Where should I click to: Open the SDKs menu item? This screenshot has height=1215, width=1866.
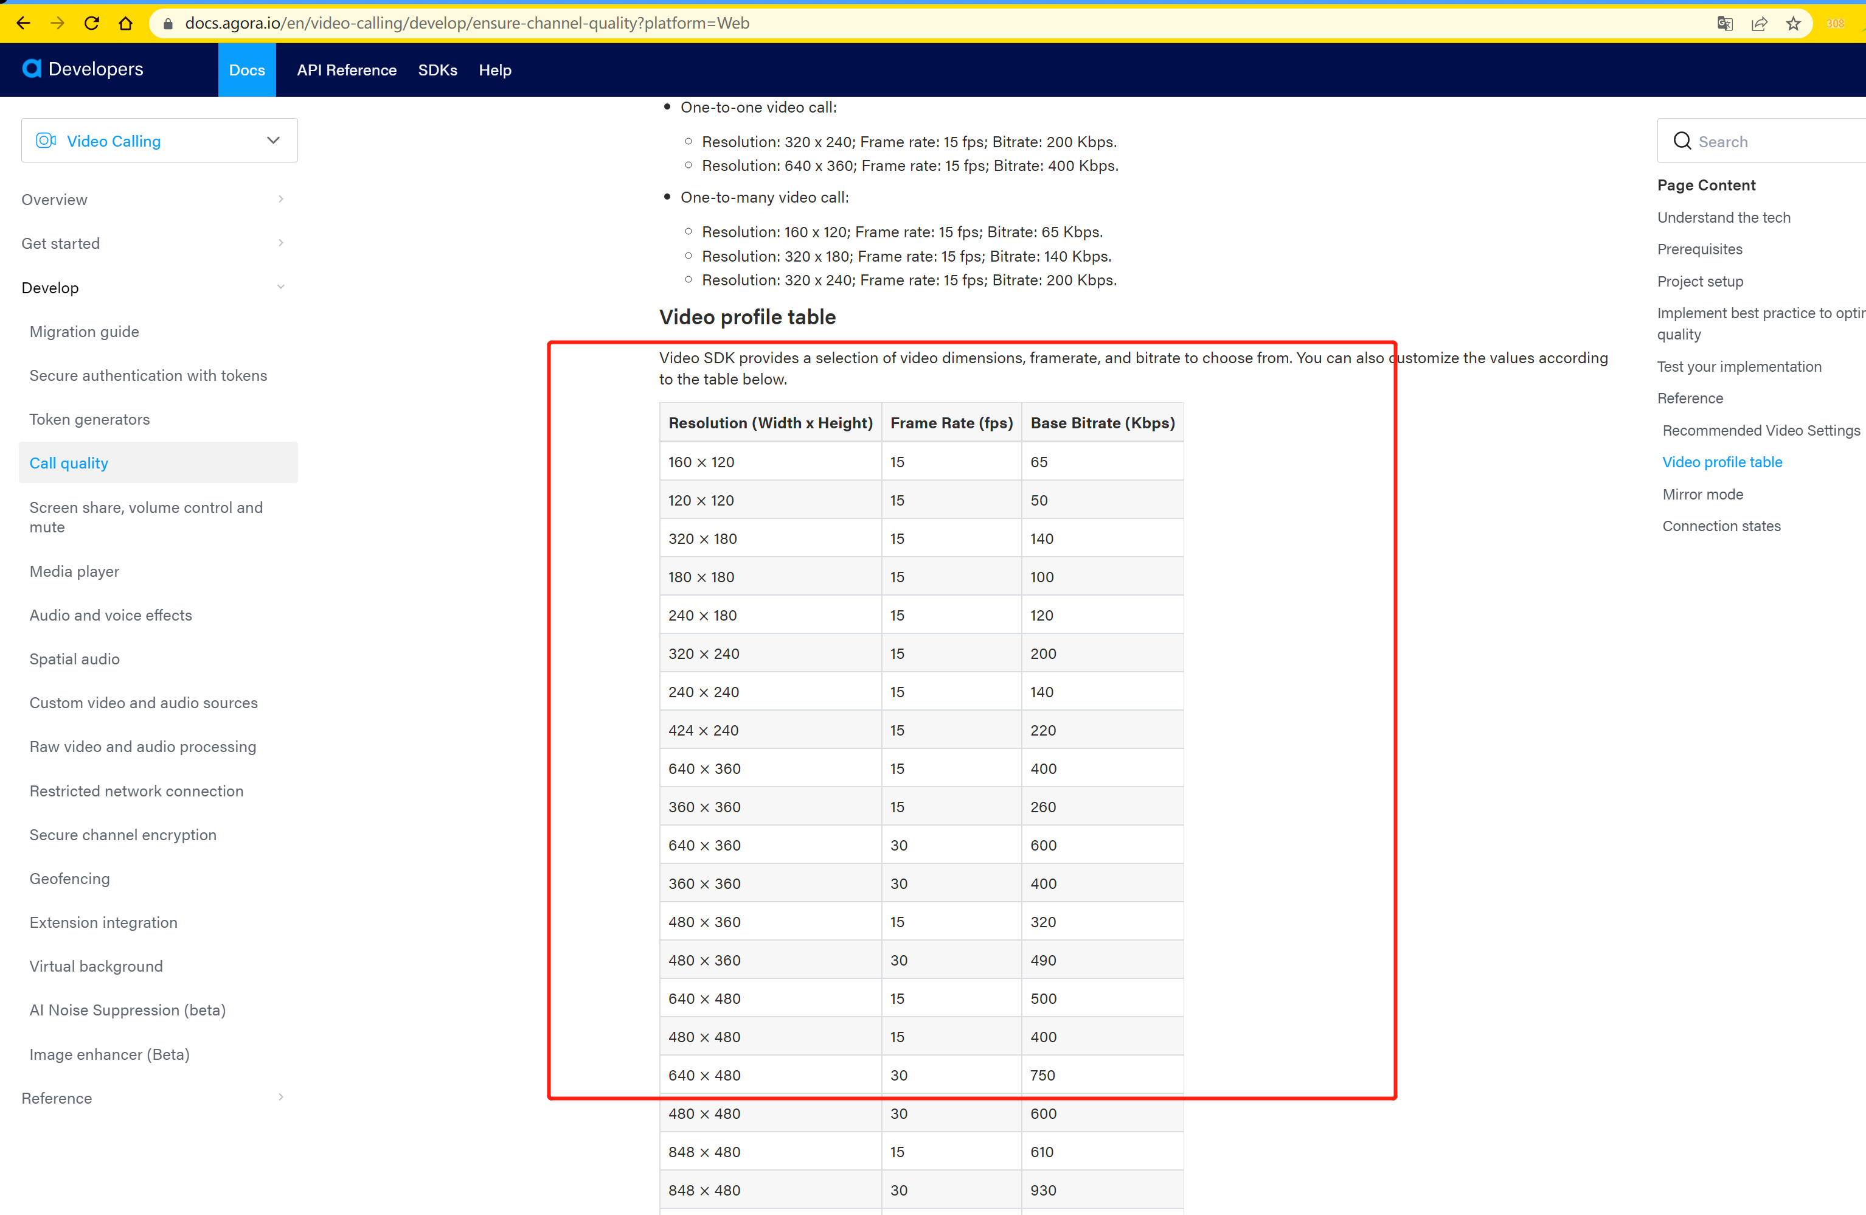tap(437, 70)
